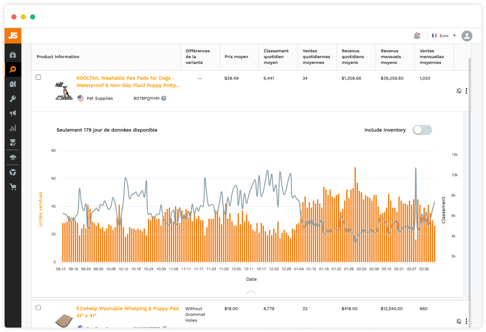The height and width of the screenshot is (332, 486).
Task: Click the French flag next to Euro
Action: pos(434,36)
